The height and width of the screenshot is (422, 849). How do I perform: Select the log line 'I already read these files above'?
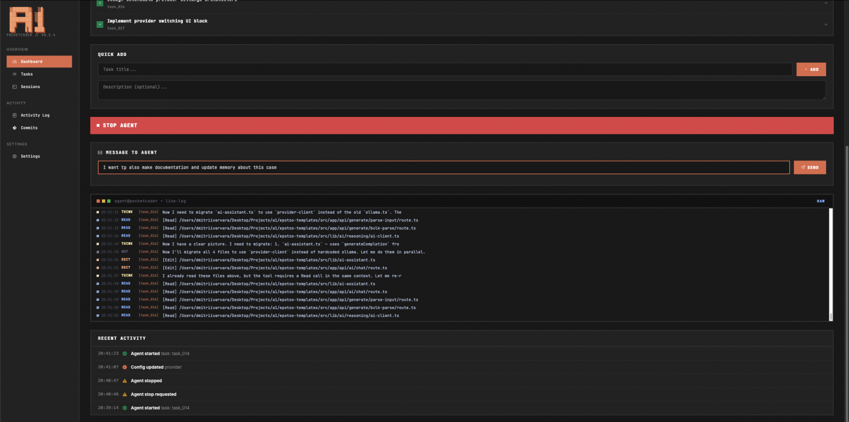coord(282,276)
